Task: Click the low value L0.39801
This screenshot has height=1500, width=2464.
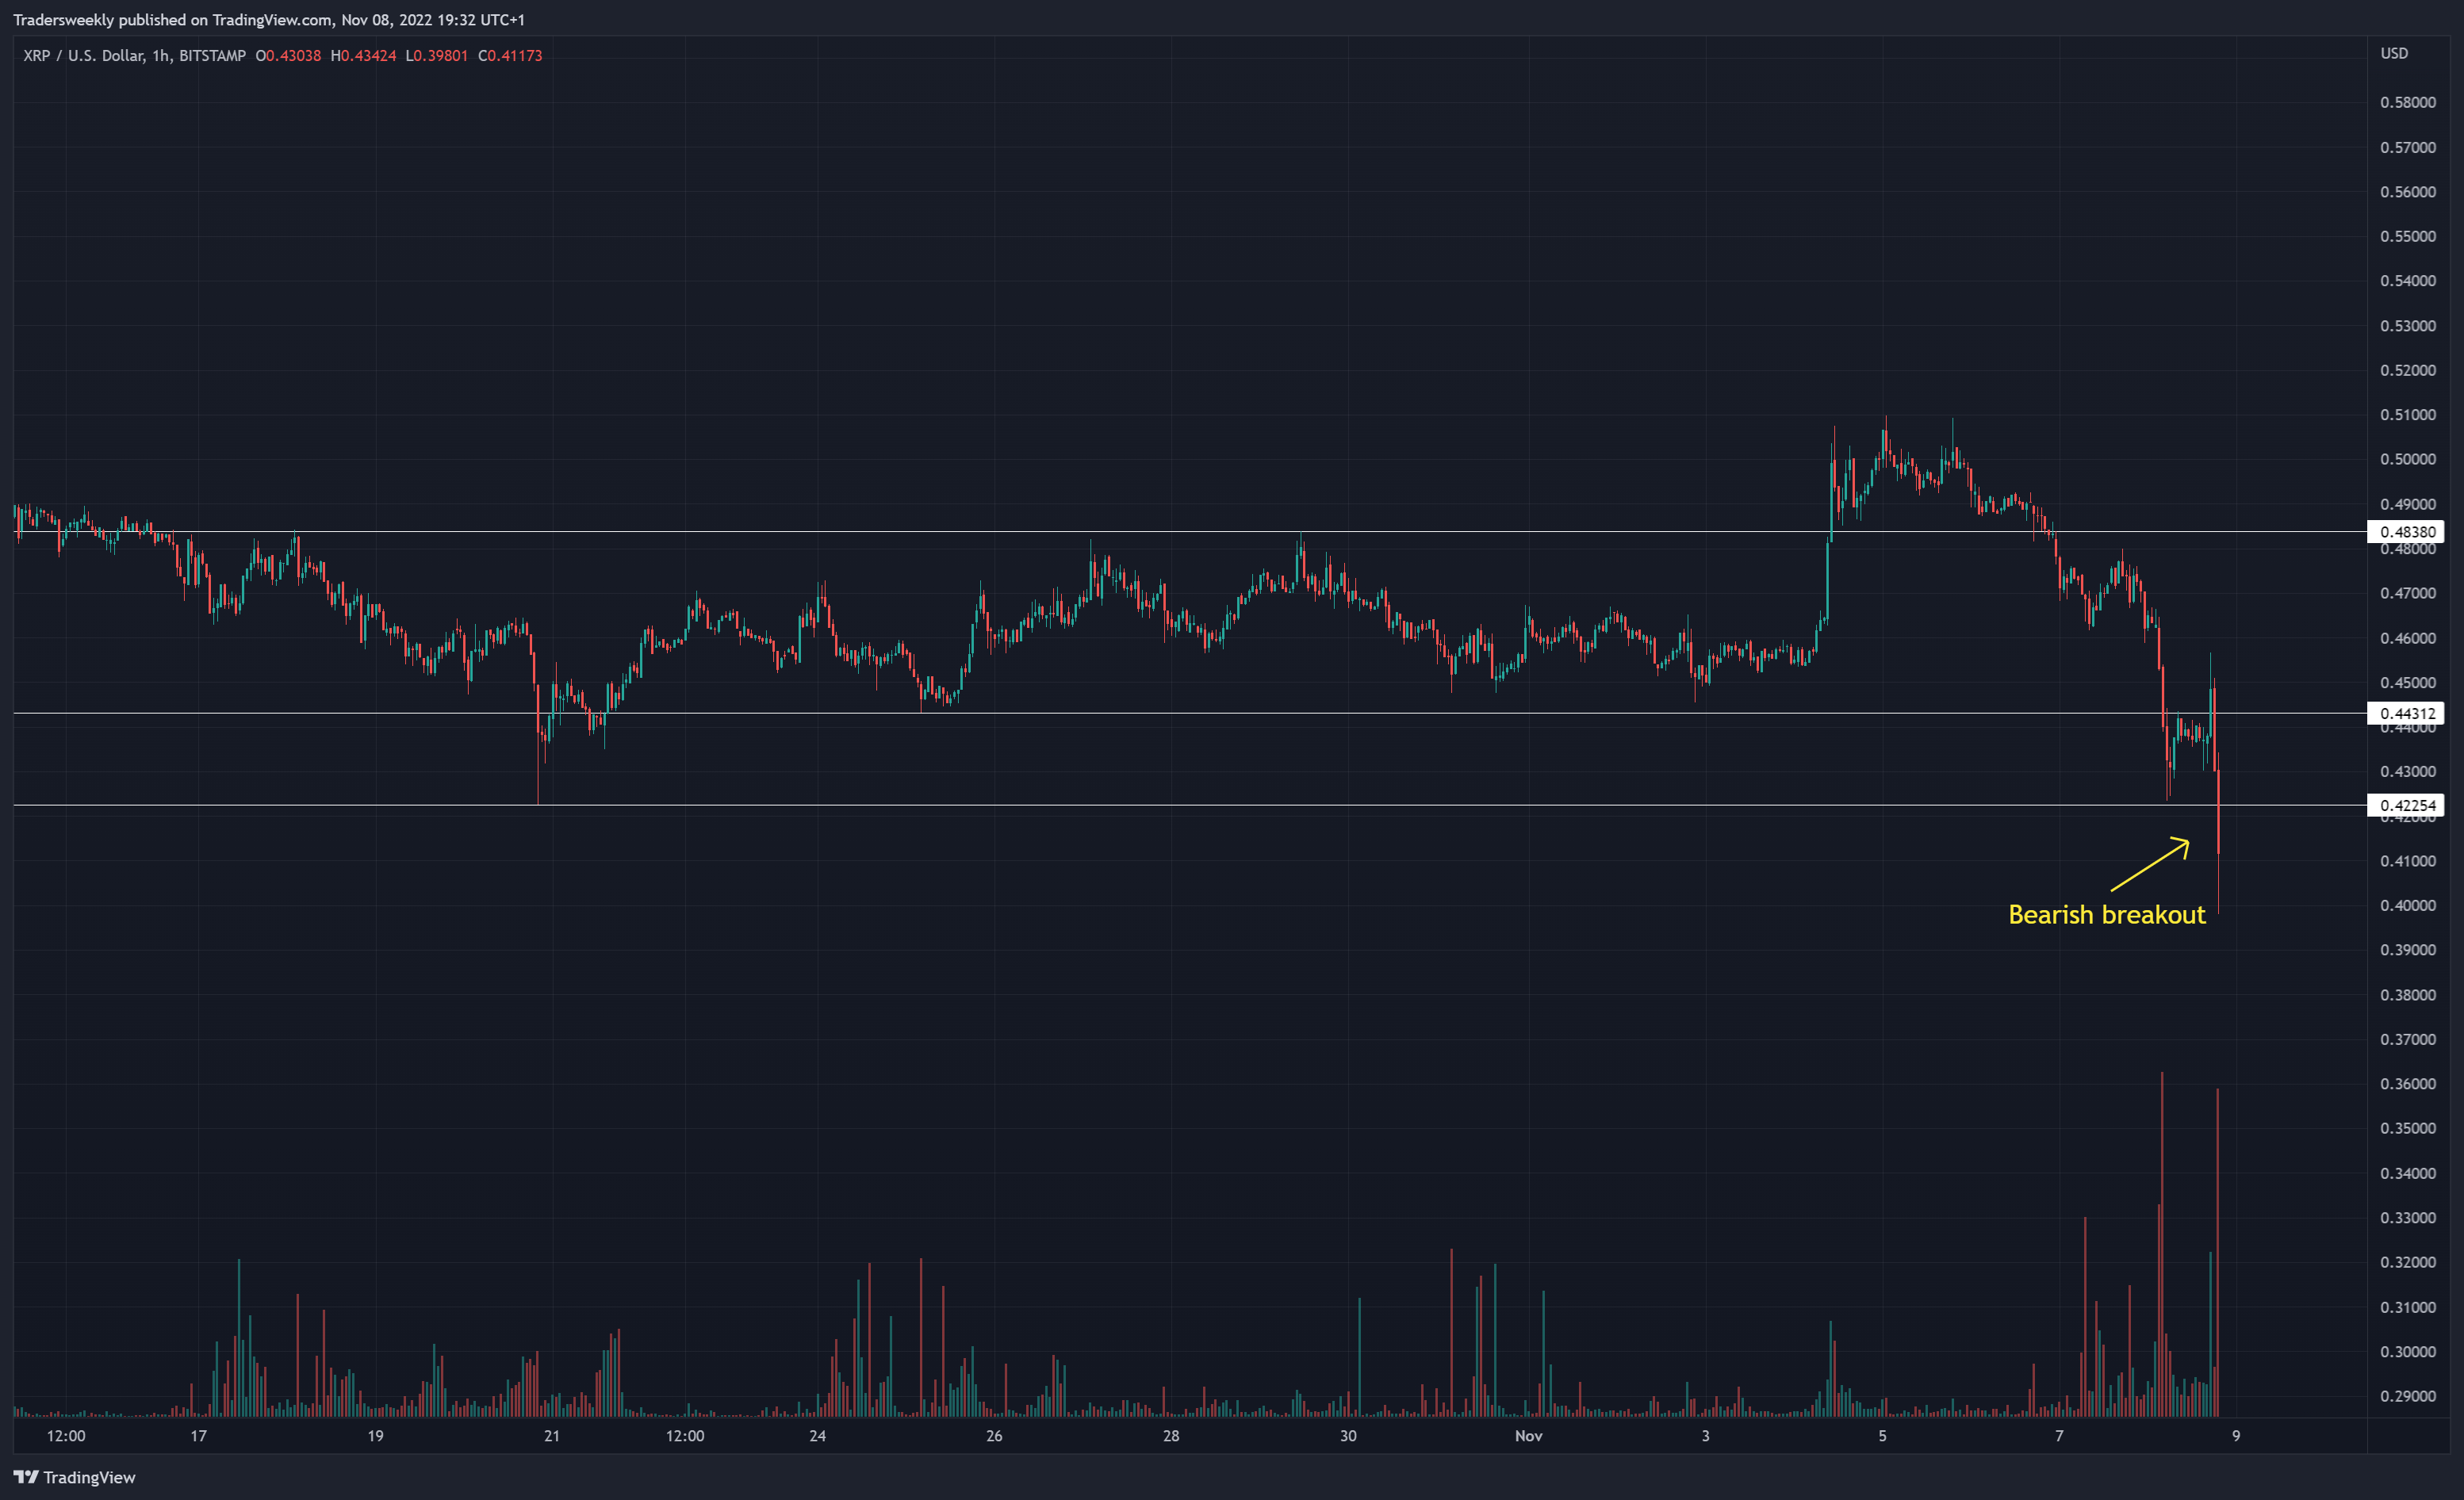Action: (x=437, y=56)
